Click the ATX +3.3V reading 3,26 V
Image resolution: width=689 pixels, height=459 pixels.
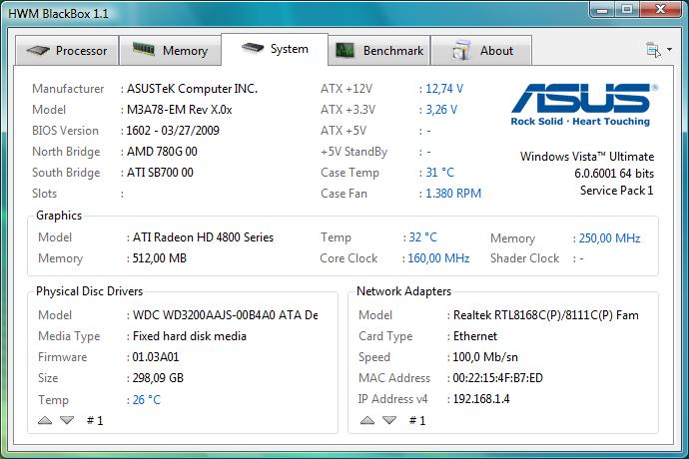pyautogui.click(x=441, y=110)
